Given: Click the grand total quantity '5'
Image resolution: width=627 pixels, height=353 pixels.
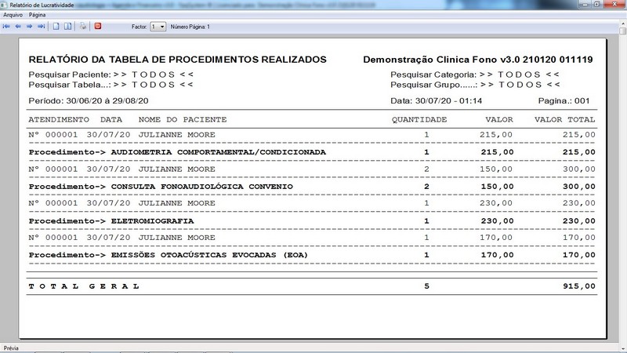Looking at the screenshot, I should click(x=426, y=286).
